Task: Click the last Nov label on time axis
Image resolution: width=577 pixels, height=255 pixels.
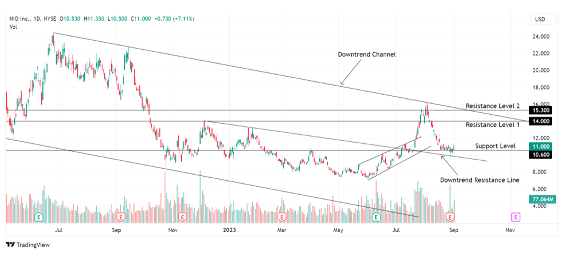Action: point(510,230)
